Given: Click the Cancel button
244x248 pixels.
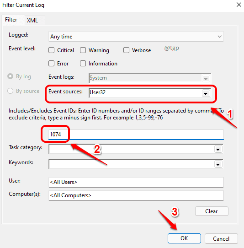Looking at the screenshot, I should click(x=221, y=239).
